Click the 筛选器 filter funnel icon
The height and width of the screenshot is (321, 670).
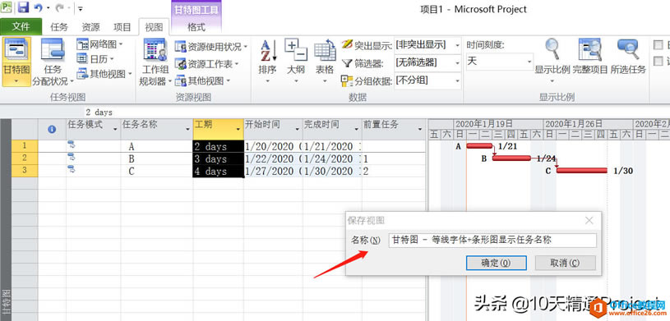point(347,63)
